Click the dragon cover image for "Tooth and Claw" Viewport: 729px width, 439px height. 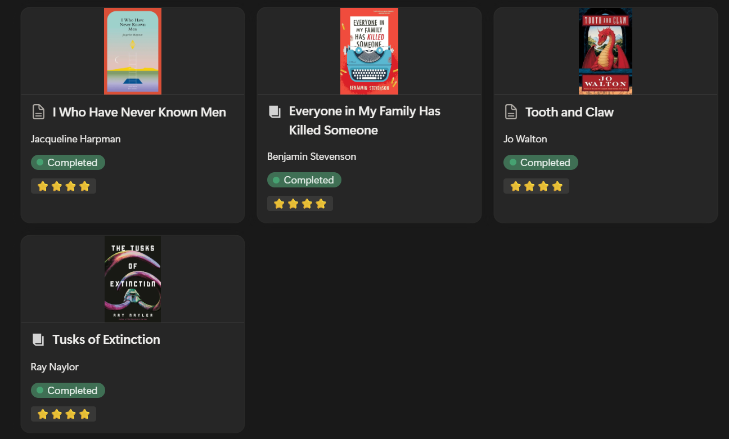[605, 51]
